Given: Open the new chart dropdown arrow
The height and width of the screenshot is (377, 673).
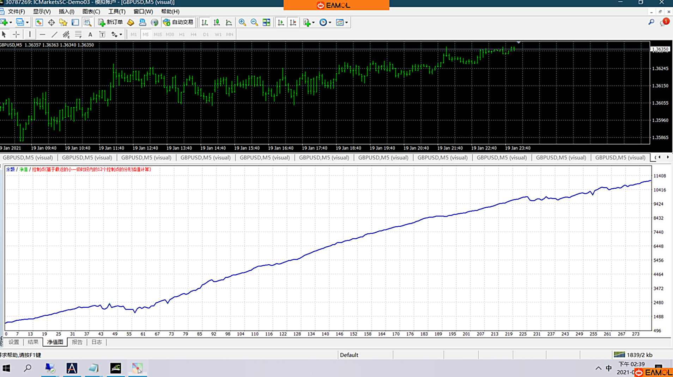Looking at the screenshot, I should pyautogui.click(x=11, y=23).
